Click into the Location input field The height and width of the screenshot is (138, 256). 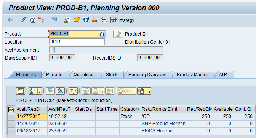pyautogui.click(x=77, y=42)
